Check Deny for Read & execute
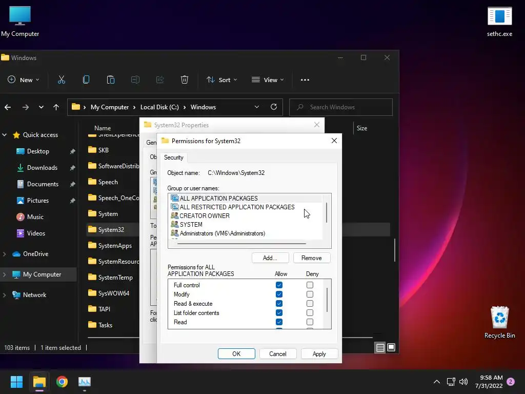The width and height of the screenshot is (525, 394). [310, 304]
